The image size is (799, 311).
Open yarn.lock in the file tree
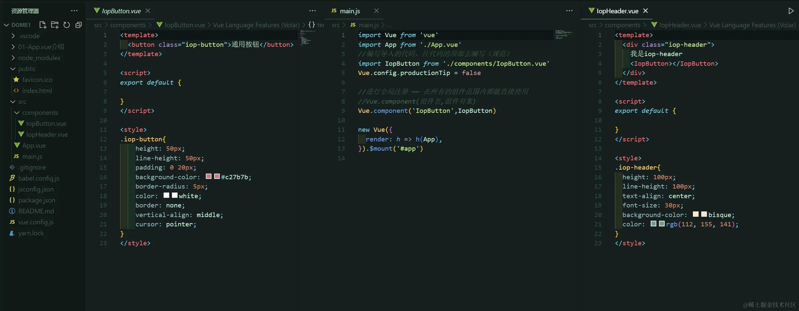click(x=31, y=233)
